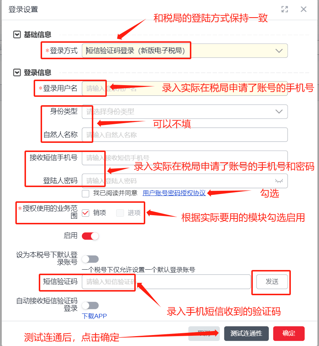Image resolution: width=319 pixels, height=346 pixels.
Task: Focus the 短信验证码 input field
Action: [x=166, y=282]
